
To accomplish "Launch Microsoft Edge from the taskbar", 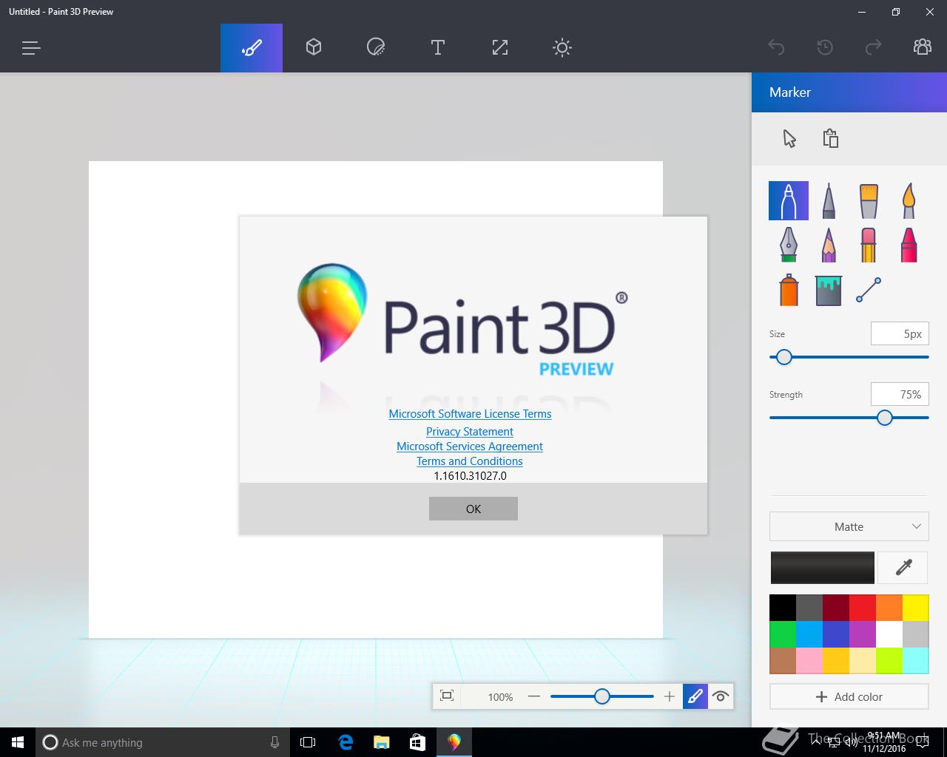I will 346,742.
